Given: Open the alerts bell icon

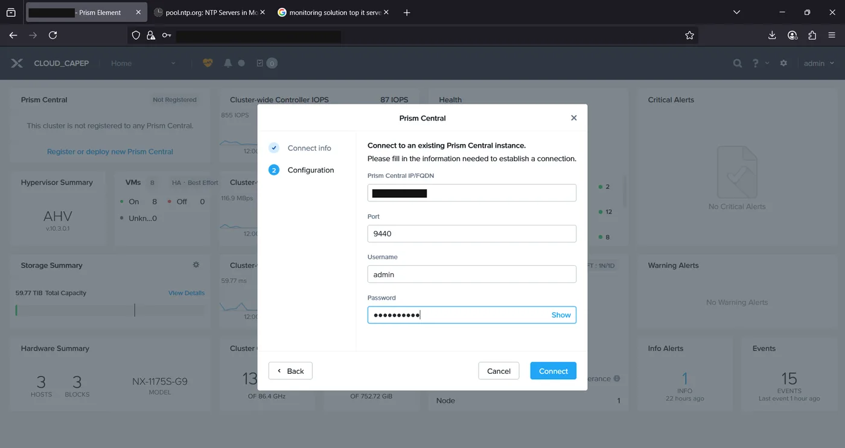Looking at the screenshot, I should 228,63.
